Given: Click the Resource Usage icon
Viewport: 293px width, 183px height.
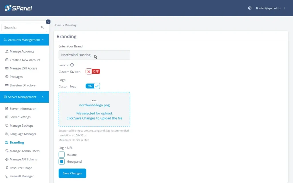Looking at the screenshot, I should pos(7,168).
